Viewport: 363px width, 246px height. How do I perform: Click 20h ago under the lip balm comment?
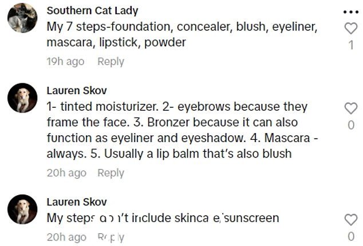[x=66, y=173]
